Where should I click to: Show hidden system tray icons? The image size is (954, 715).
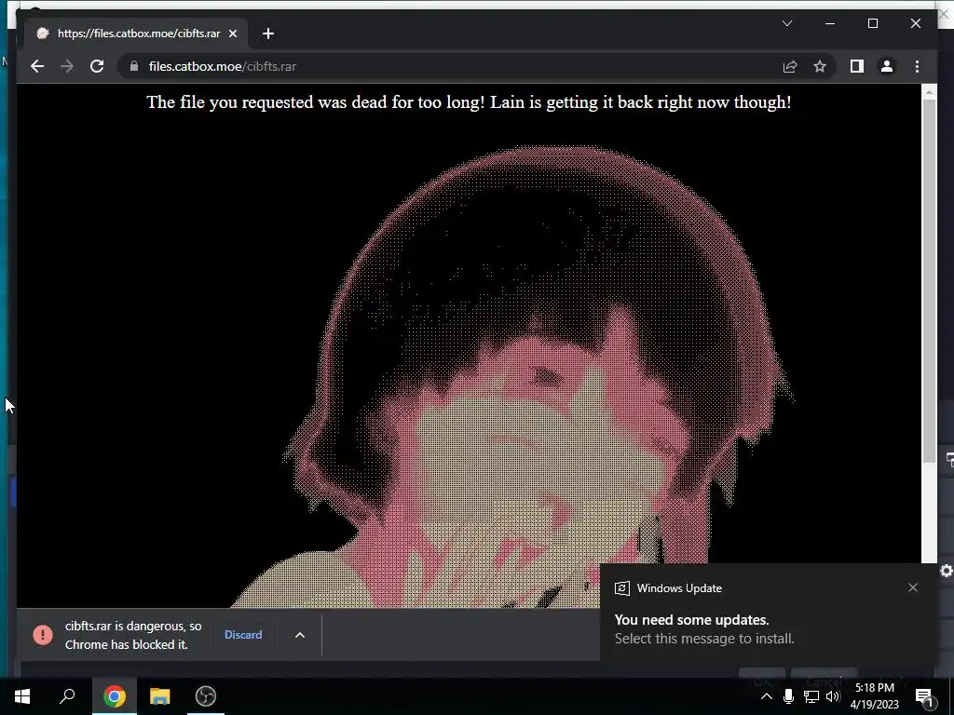tap(767, 696)
